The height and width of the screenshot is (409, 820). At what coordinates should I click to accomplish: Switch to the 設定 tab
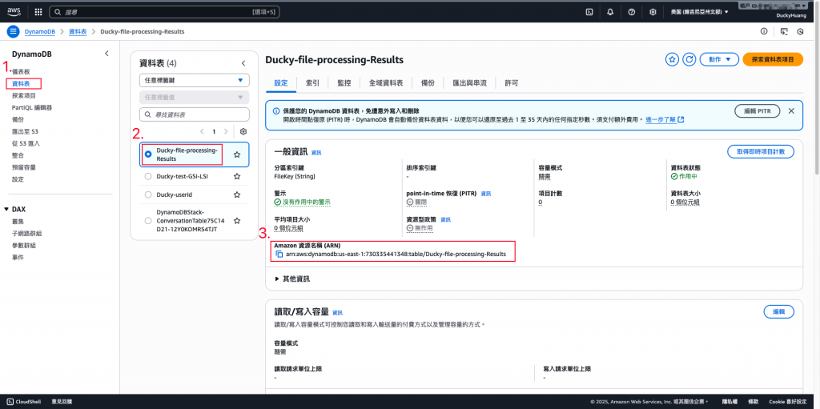point(281,82)
